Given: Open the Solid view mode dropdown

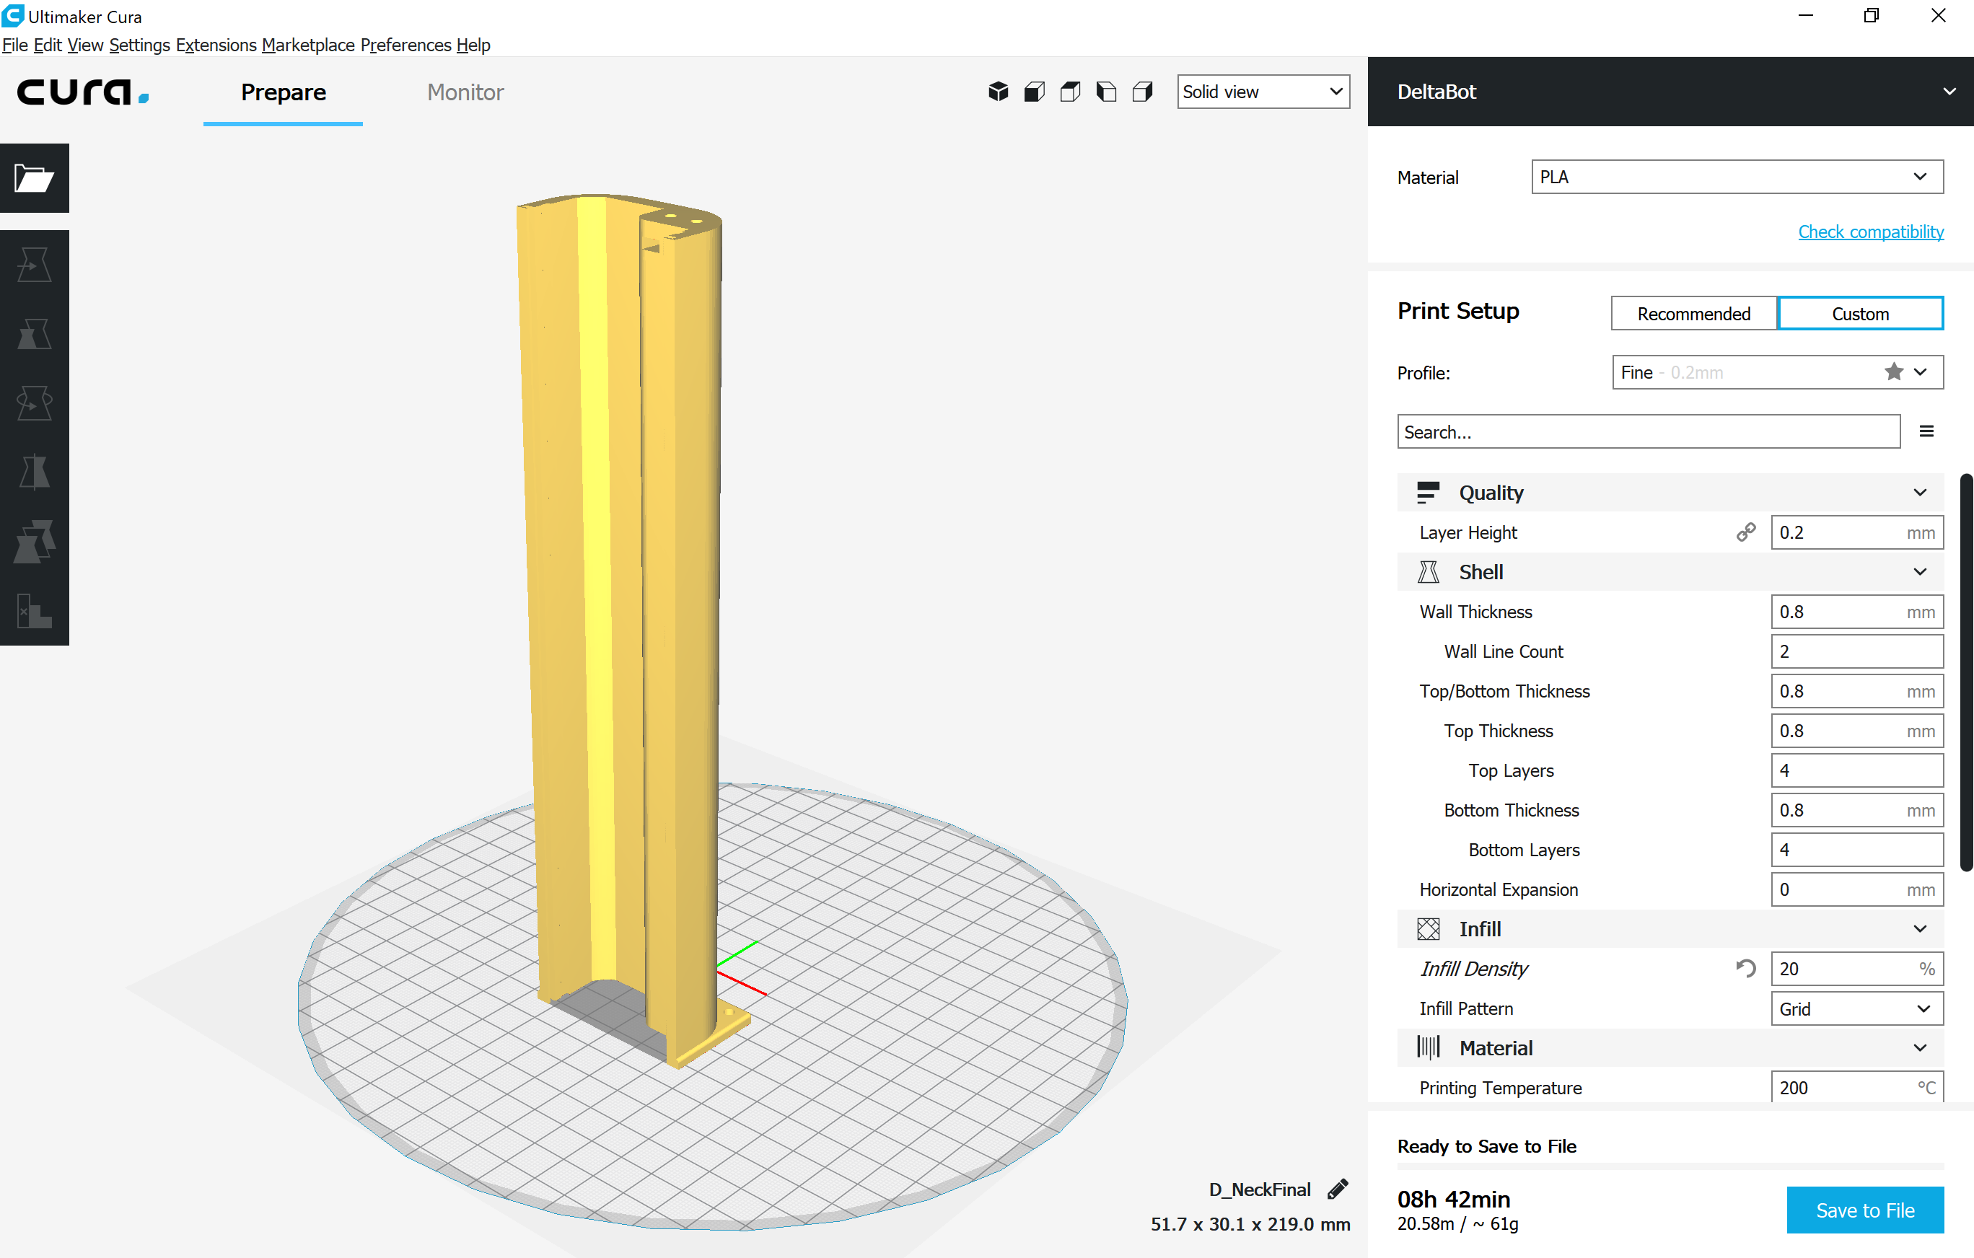Looking at the screenshot, I should click(1263, 92).
